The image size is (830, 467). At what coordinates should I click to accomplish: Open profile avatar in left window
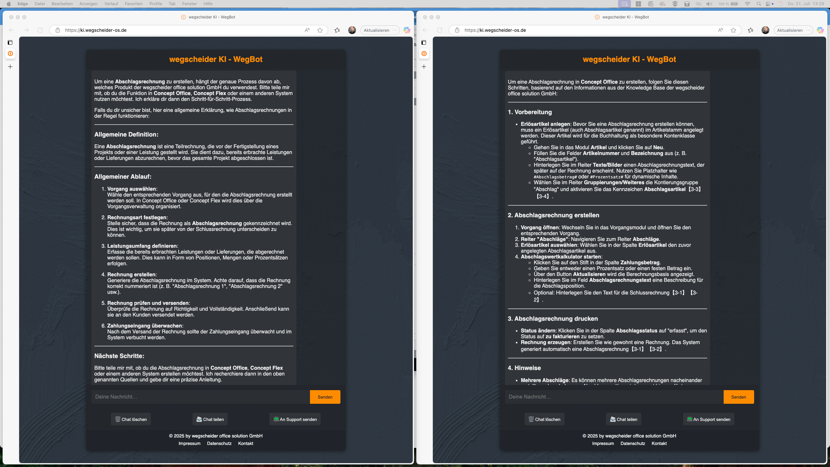pos(352,30)
